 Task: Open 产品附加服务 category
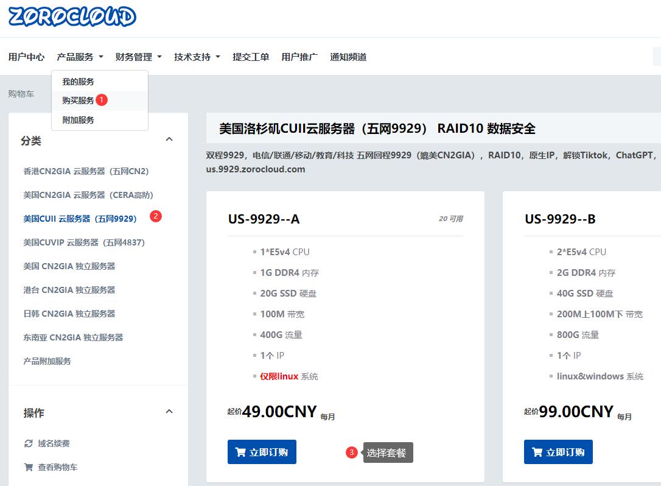47,361
